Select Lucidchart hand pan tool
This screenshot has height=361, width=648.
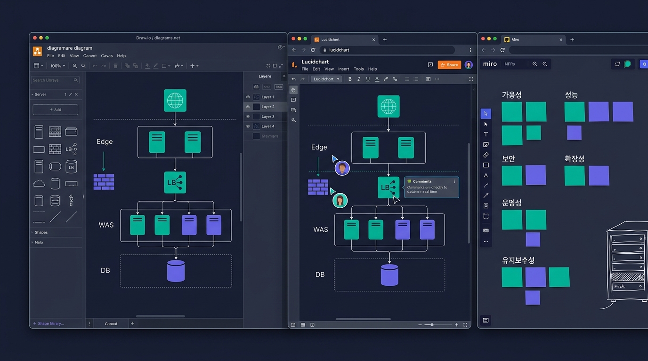tap(293, 90)
